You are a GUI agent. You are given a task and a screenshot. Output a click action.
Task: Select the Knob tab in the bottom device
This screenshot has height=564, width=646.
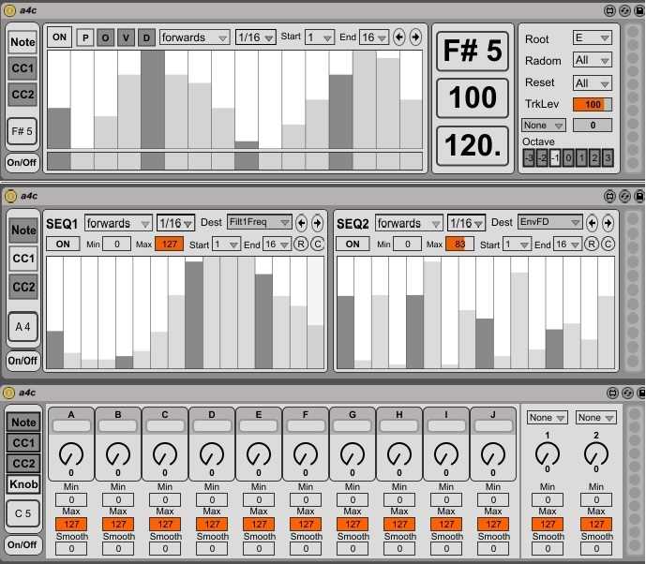(23, 484)
